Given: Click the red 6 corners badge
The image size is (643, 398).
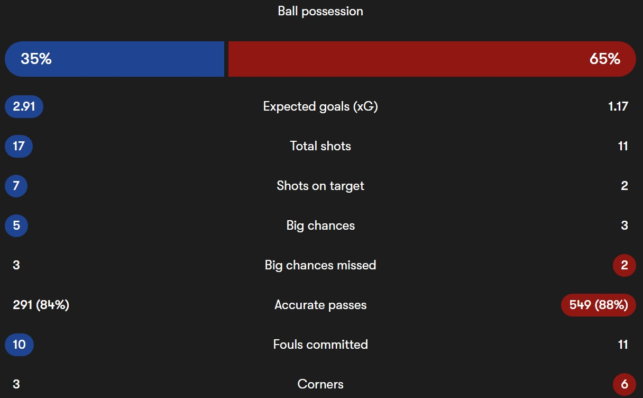Looking at the screenshot, I should click(x=624, y=384).
